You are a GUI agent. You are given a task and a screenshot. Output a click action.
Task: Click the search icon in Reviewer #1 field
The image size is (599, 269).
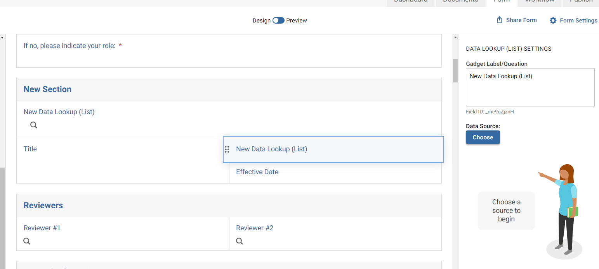pyautogui.click(x=26, y=241)
